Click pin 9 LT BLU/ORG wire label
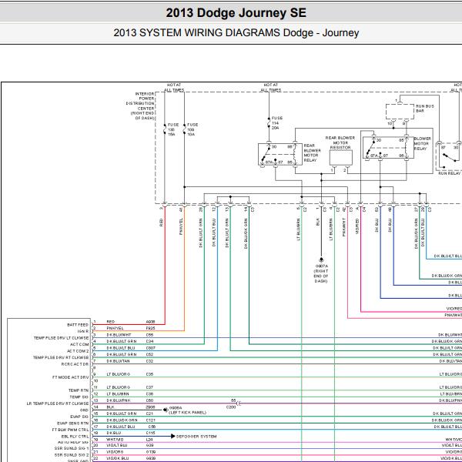 tap(118, 374)
